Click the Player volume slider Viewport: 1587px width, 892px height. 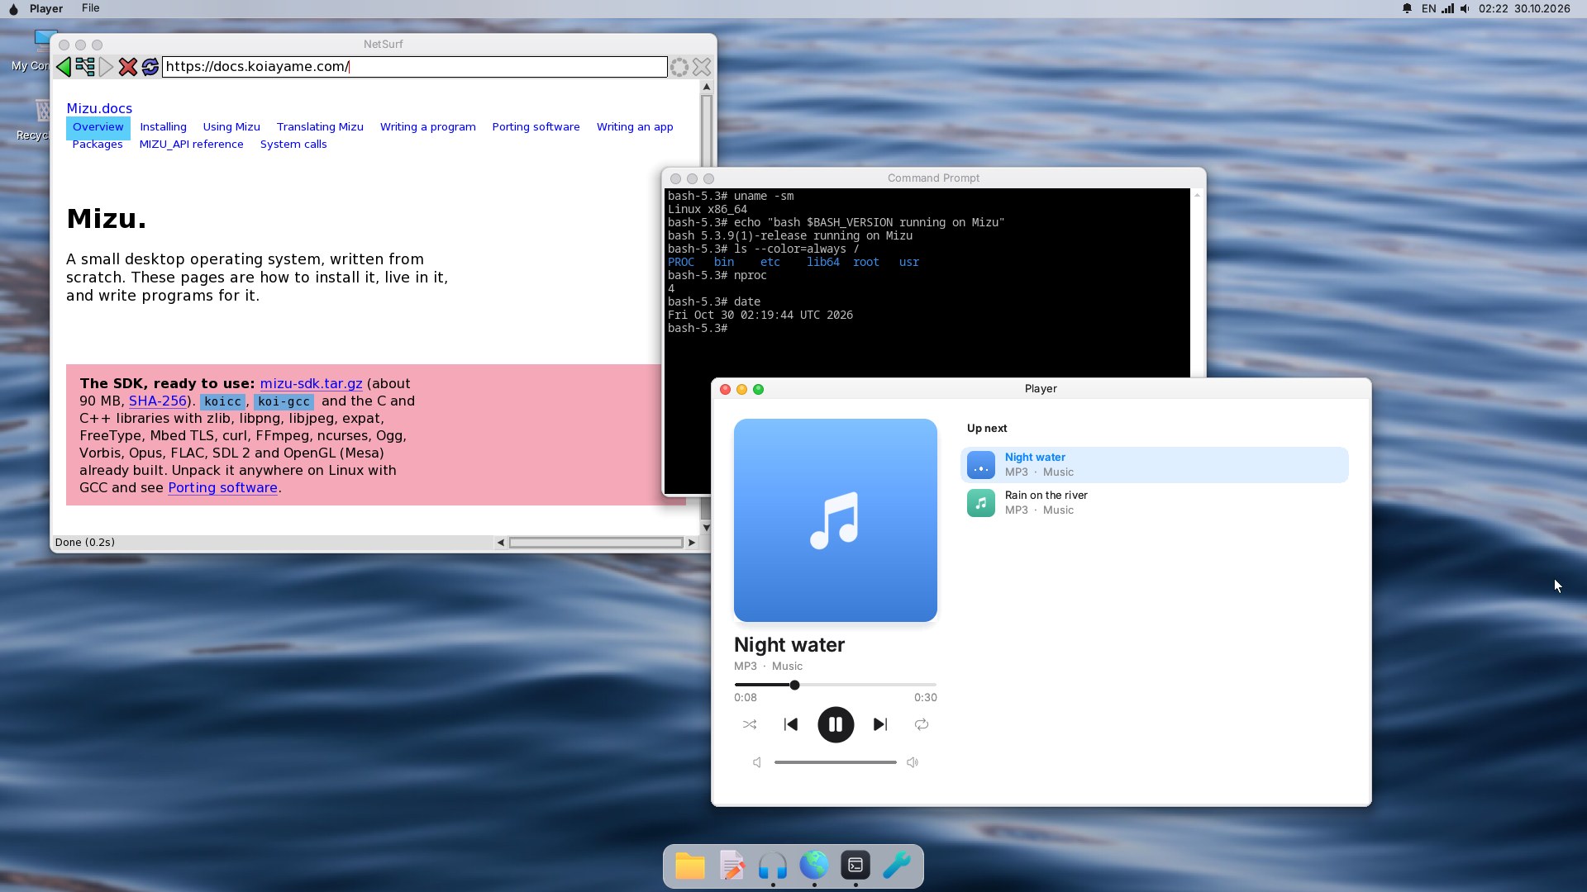tap(836, 762)
